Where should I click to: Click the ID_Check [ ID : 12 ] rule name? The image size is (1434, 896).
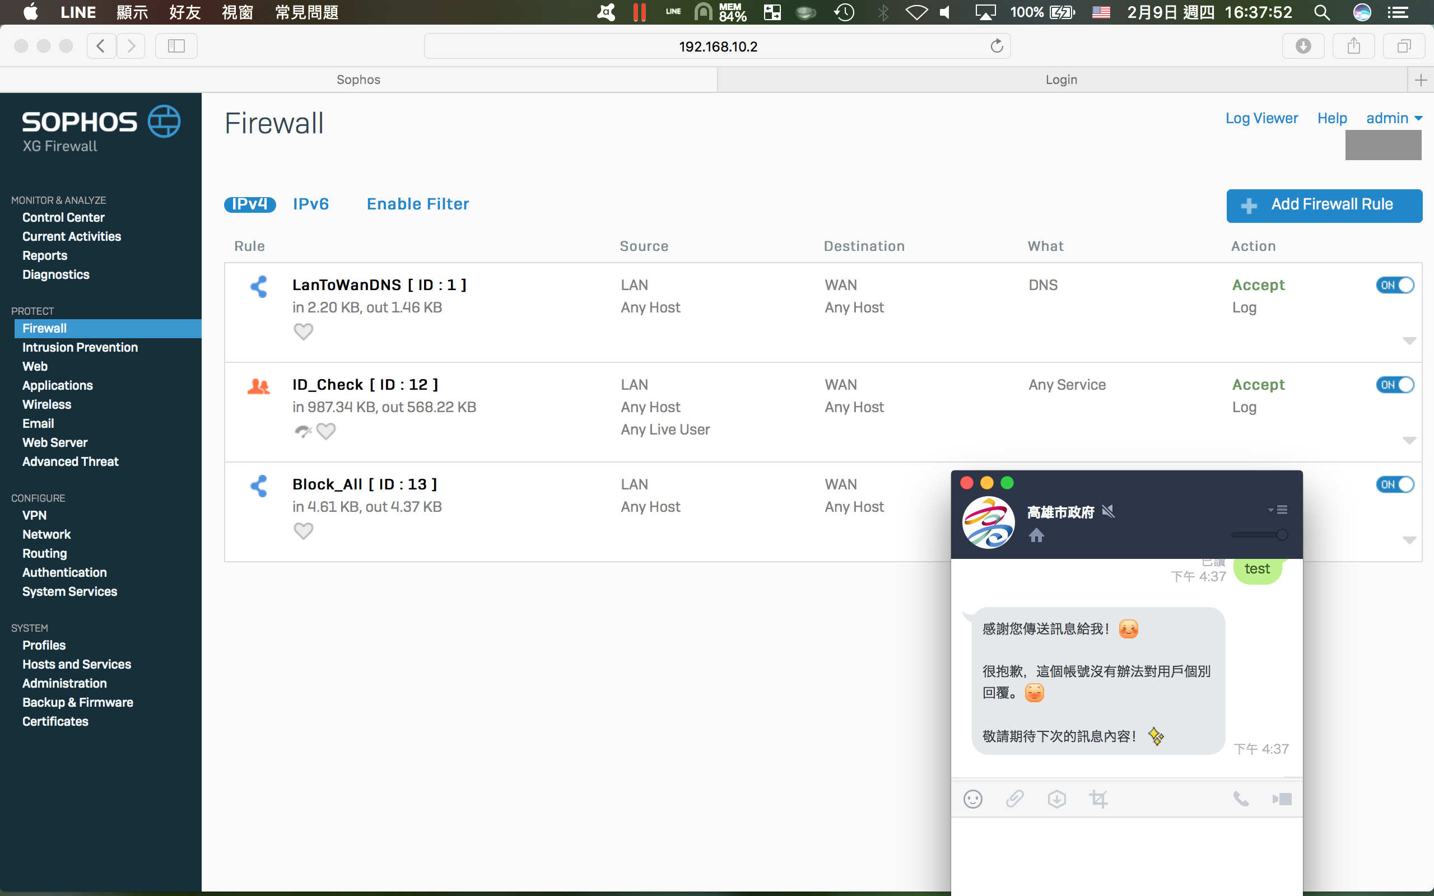[366, 385]
